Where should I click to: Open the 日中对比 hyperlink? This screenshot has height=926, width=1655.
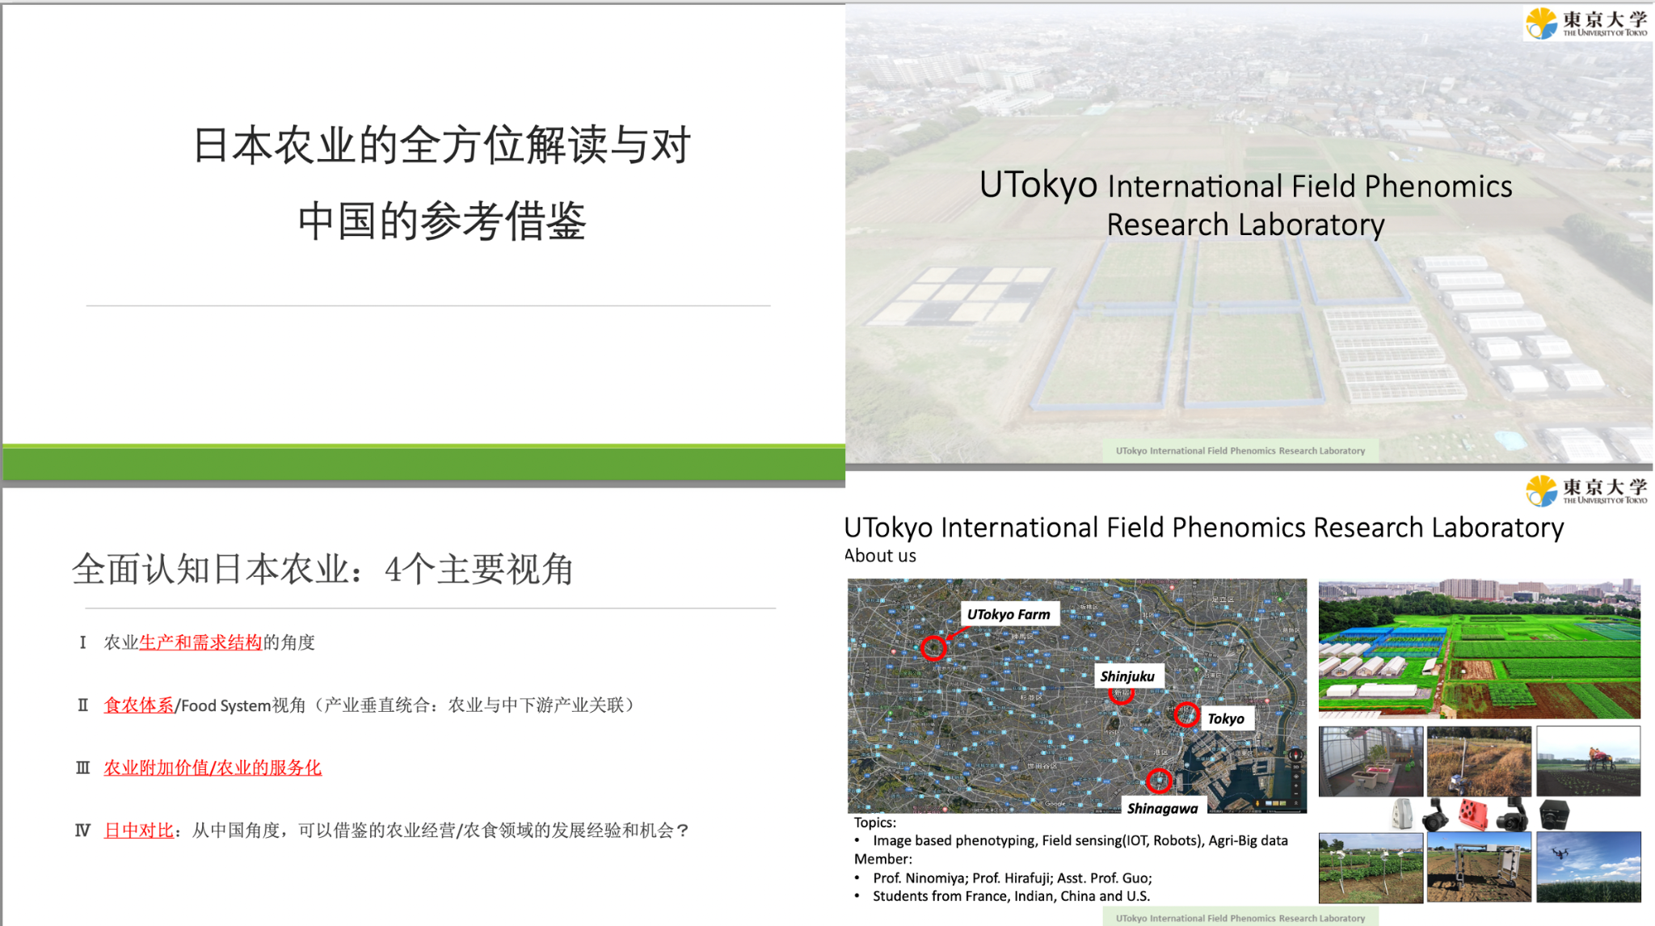pyautogui.click(x=139, y=831)
